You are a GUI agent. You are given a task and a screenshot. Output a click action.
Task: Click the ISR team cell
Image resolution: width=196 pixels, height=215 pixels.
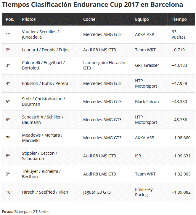[138, 156]
